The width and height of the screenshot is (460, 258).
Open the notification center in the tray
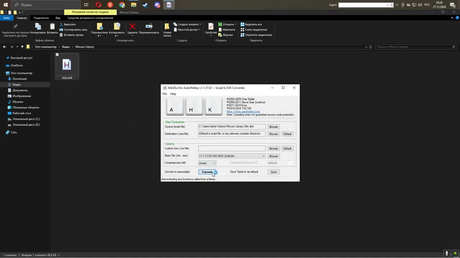(x=453, y=5)
